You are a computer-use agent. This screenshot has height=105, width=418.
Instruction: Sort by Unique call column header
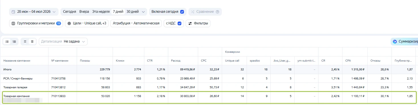(232, 60)
